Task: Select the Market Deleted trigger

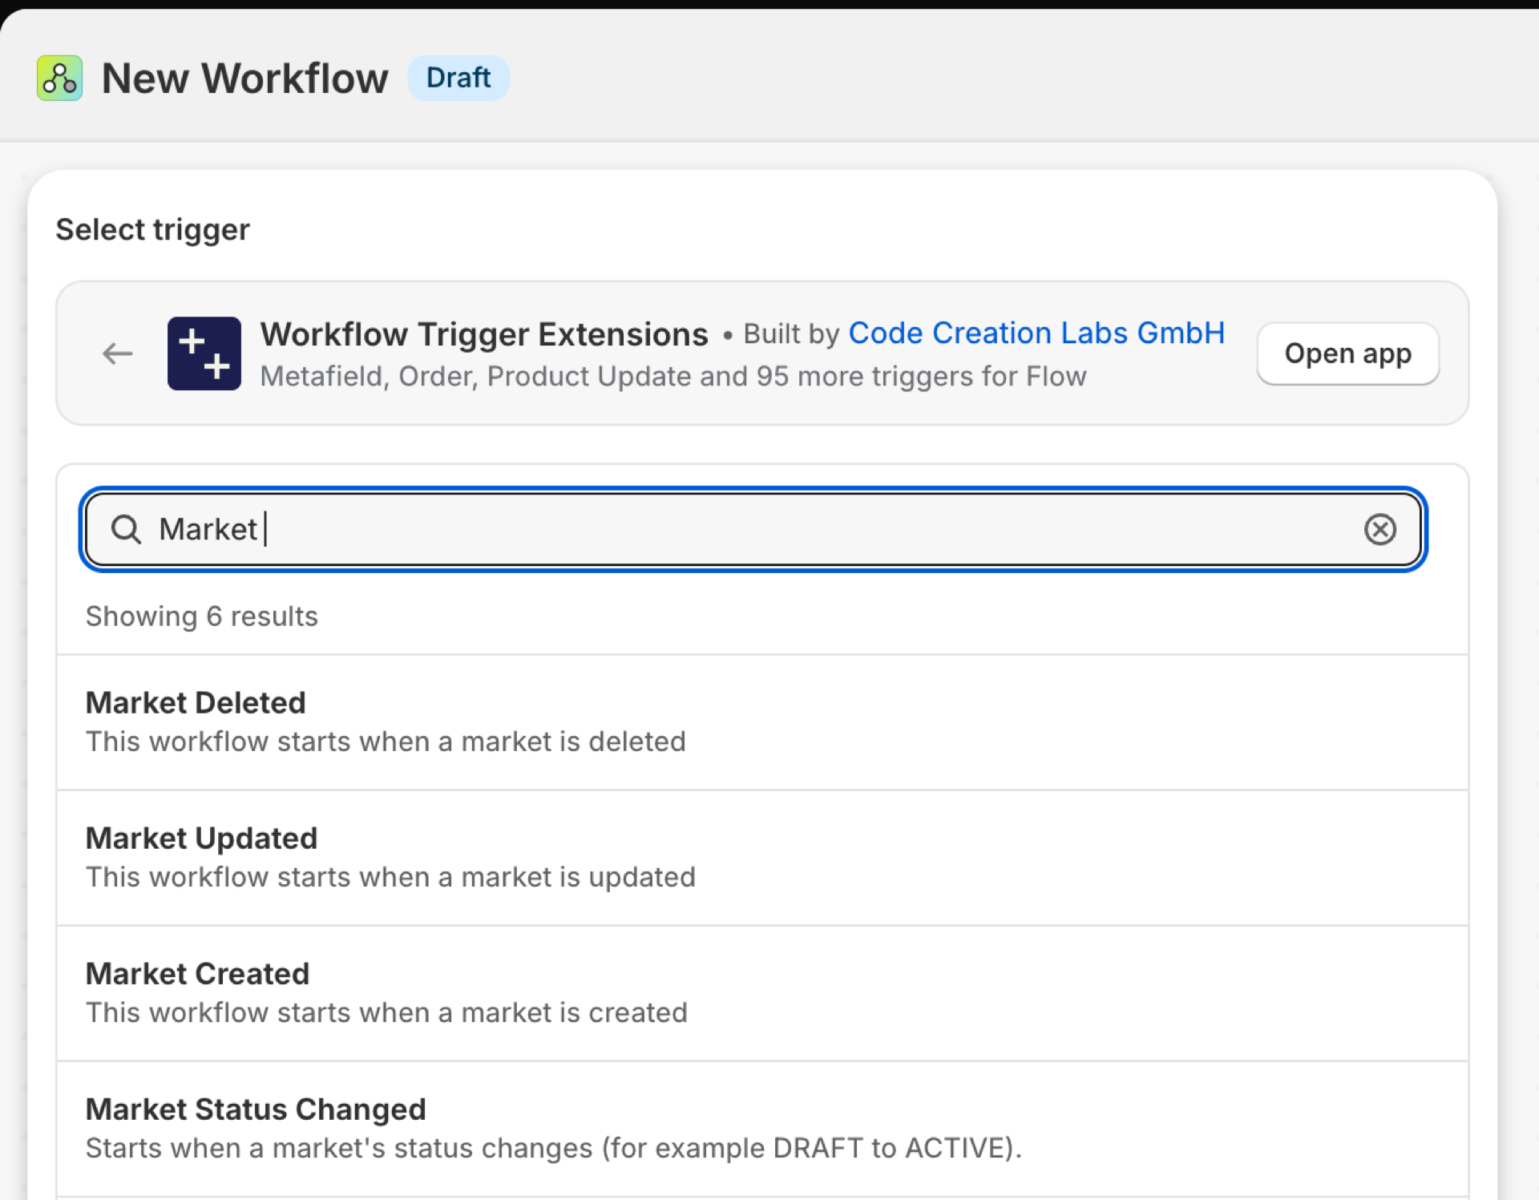Action: [x=762, y=722]
